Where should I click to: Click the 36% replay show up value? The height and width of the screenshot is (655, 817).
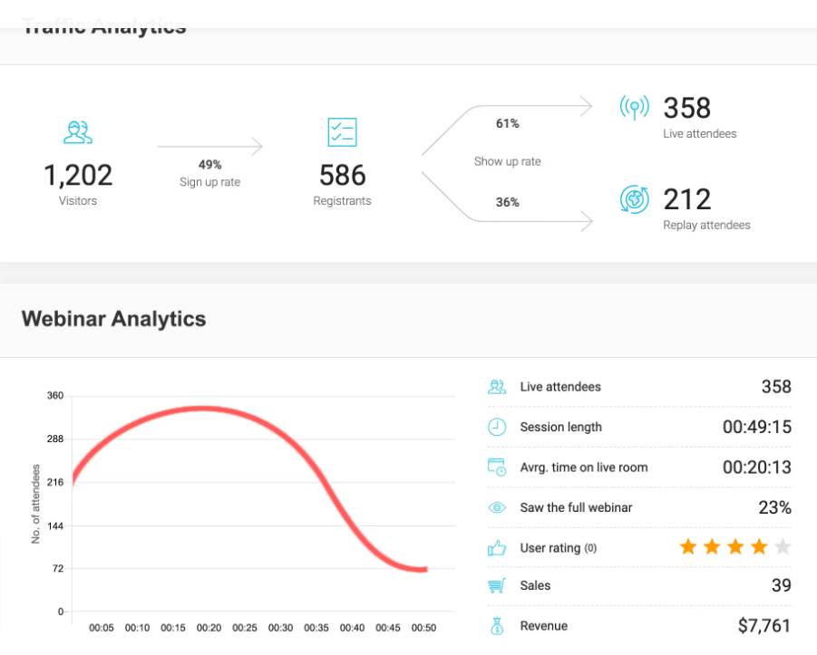tap(508, 202)
